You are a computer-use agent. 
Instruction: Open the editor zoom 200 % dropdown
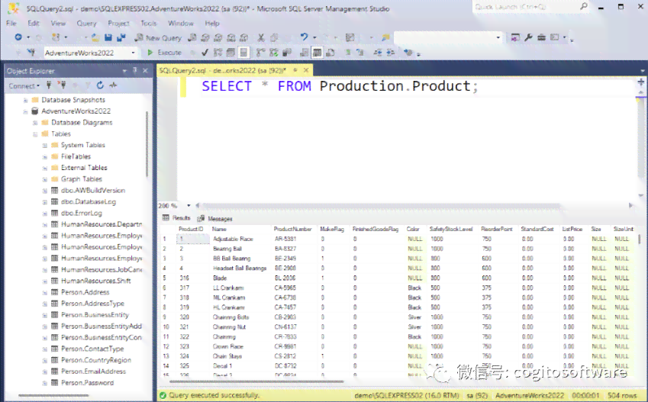coord(189,205)
